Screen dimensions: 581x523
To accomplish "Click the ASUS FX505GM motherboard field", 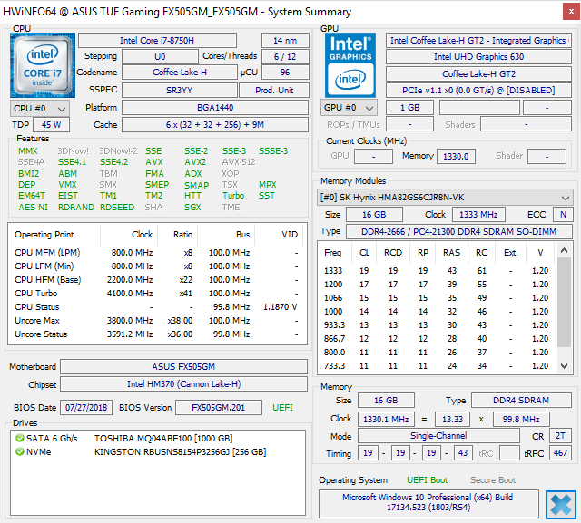I will 183,366.
